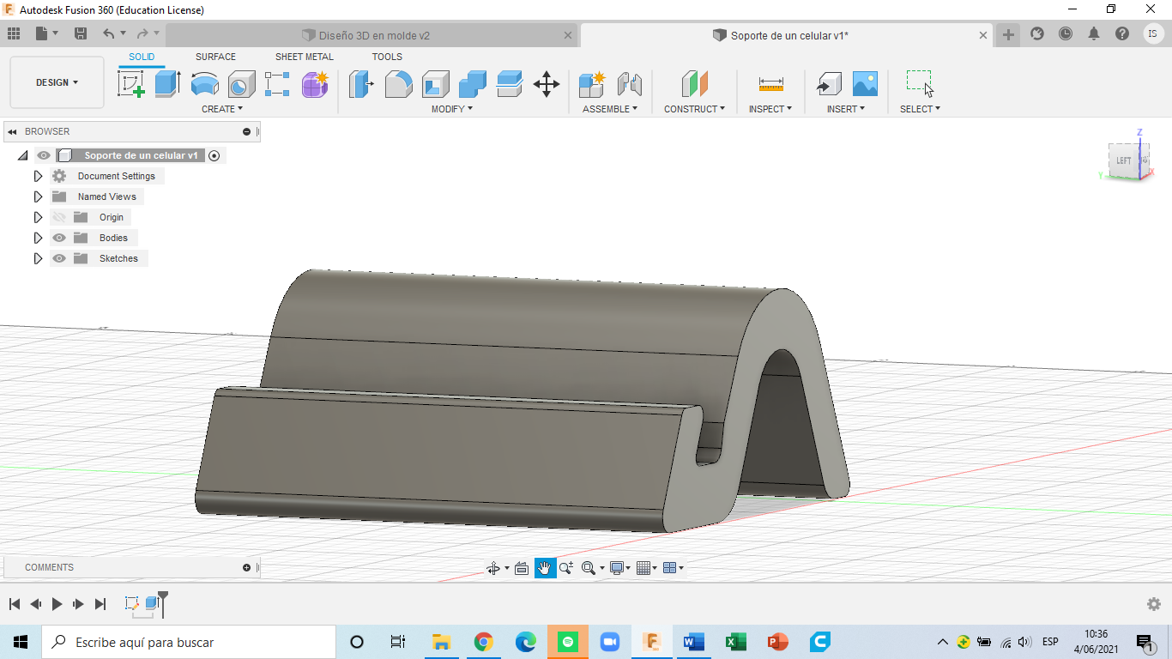Expand the Document Settings node
The image size is (1172, 659).
click(x=38, y=176)
